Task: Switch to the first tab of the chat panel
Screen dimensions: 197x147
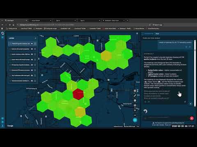Action: (149, 34)
